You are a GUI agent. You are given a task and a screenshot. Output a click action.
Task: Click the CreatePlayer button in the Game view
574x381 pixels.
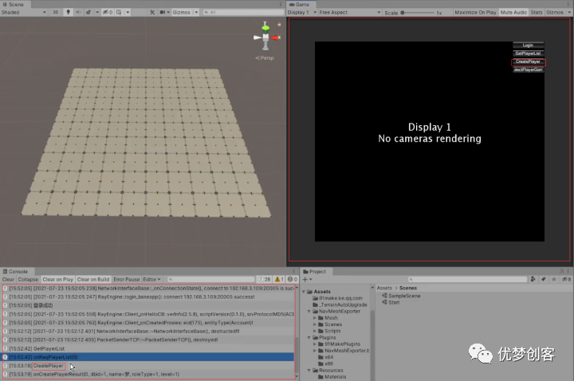[528, 61]
